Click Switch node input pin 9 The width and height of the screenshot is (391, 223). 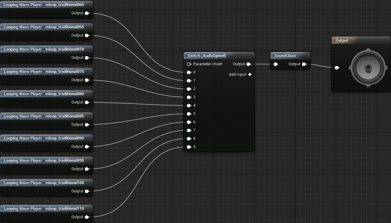tap(189, 147)
